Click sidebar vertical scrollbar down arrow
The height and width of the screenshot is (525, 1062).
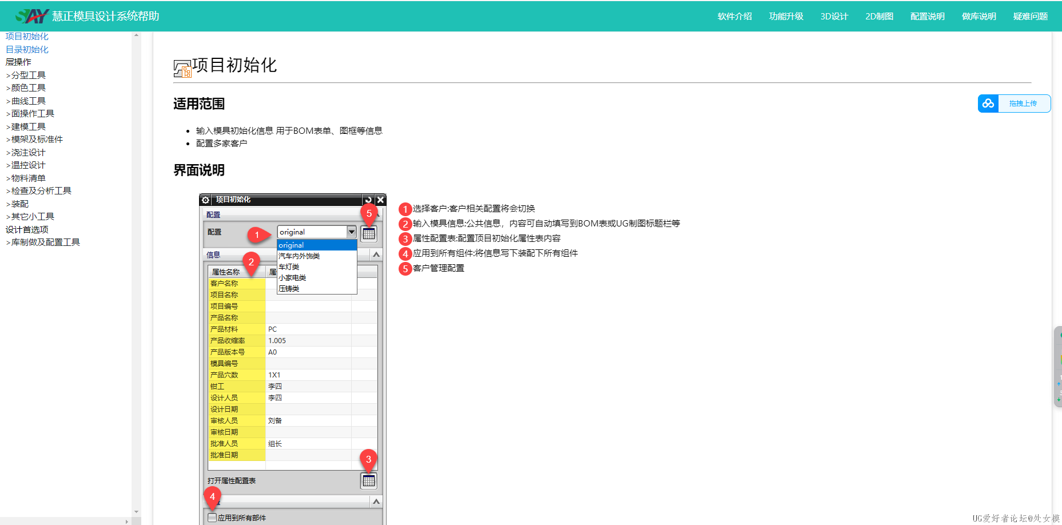point(136,512)
